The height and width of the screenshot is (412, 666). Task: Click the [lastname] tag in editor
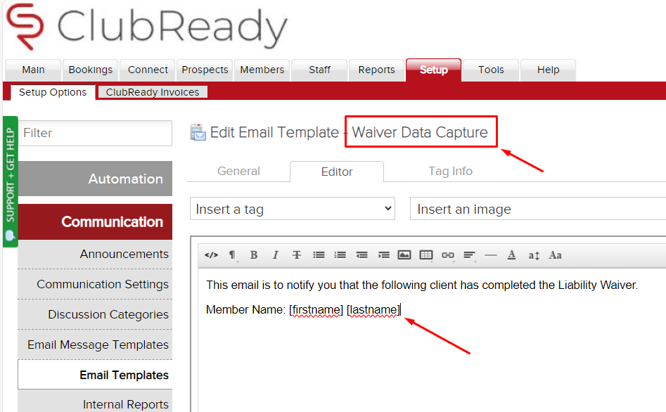click(x=373, y=309)
